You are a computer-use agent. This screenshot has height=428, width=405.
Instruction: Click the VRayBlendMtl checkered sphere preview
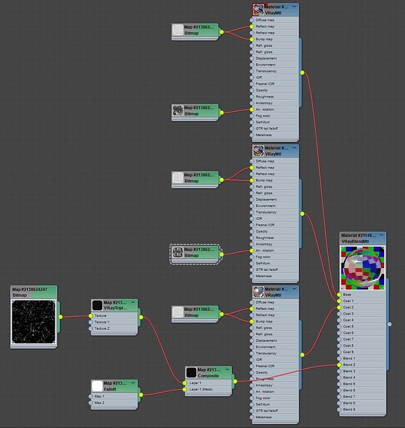363,267
